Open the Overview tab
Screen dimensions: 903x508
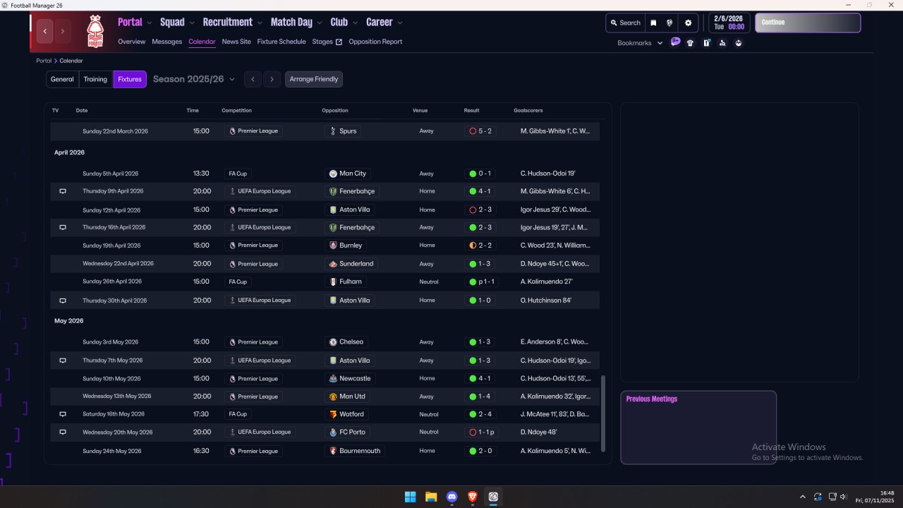click(132, 42)
